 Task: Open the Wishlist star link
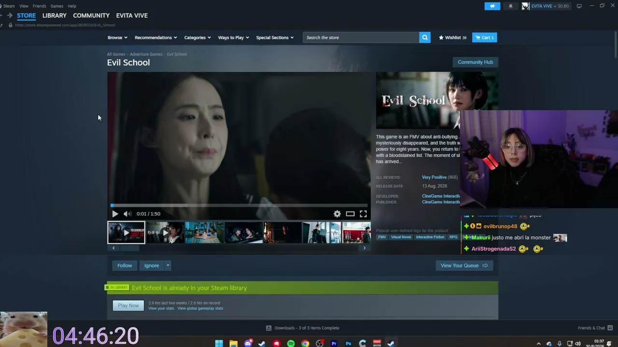click(452, 38)
